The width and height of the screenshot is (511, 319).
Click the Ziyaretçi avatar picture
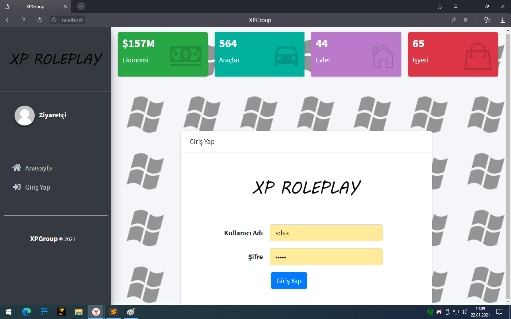tap(24, 115)
